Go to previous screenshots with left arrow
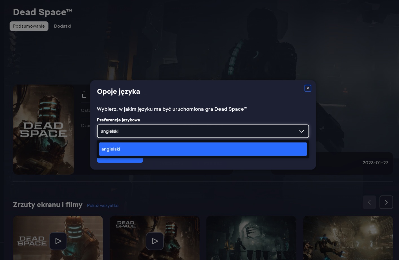 coord(369,202)
